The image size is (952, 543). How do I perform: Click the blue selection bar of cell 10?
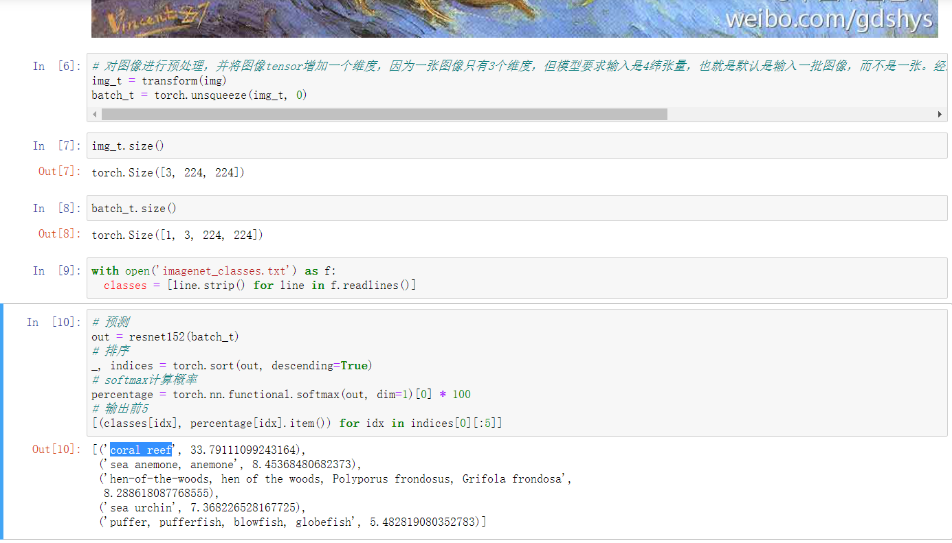[1, 421]
